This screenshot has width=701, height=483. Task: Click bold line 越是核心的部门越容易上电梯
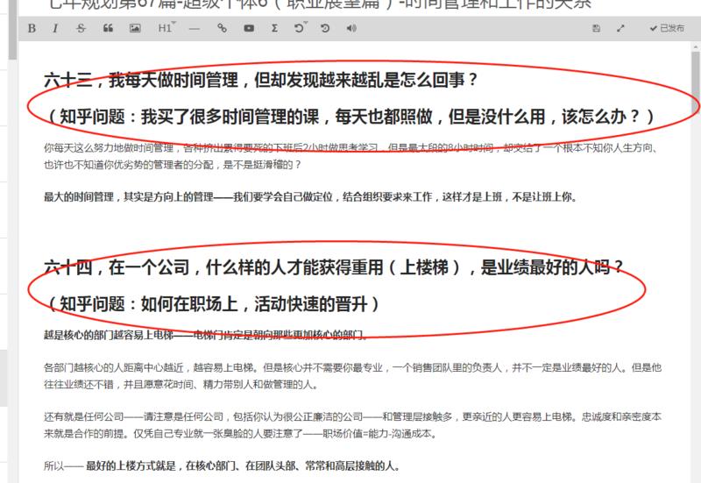pos(205,335)
